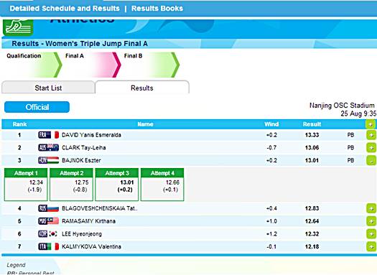Click wind value -0.7 in CLARK's row
Viewport: 377px width, 275px height.
click(x=271, y=148)
